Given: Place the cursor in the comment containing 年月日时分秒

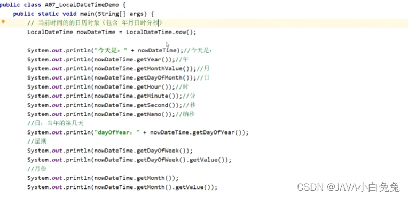Looking at the screenshot, I should (95, 23).
